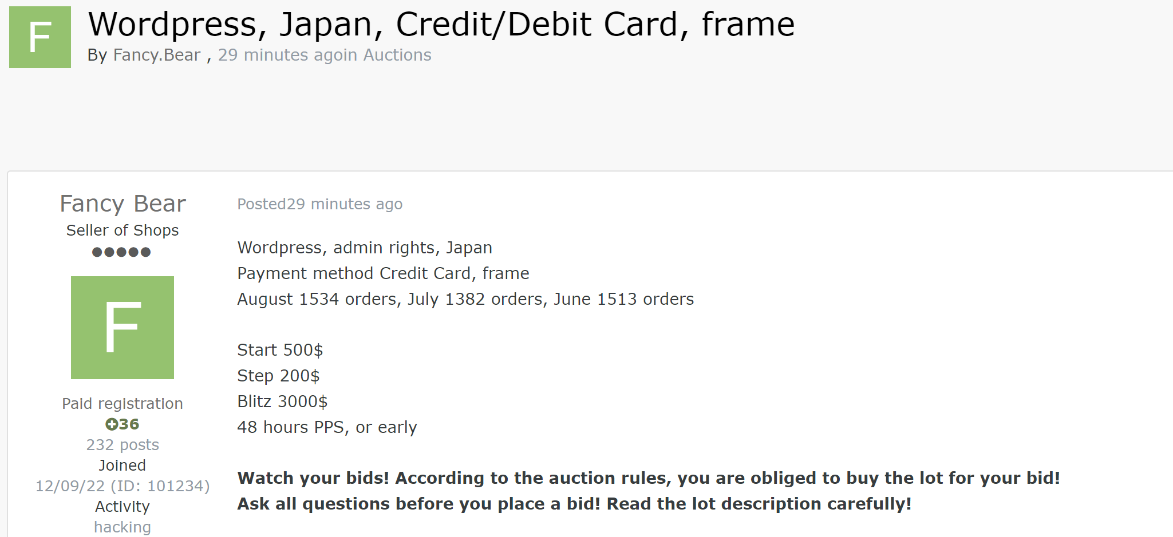This screenshot has height=537, width=1173.
Task: Click the Activity label in the author panel
Action: [x=123, y=507]
